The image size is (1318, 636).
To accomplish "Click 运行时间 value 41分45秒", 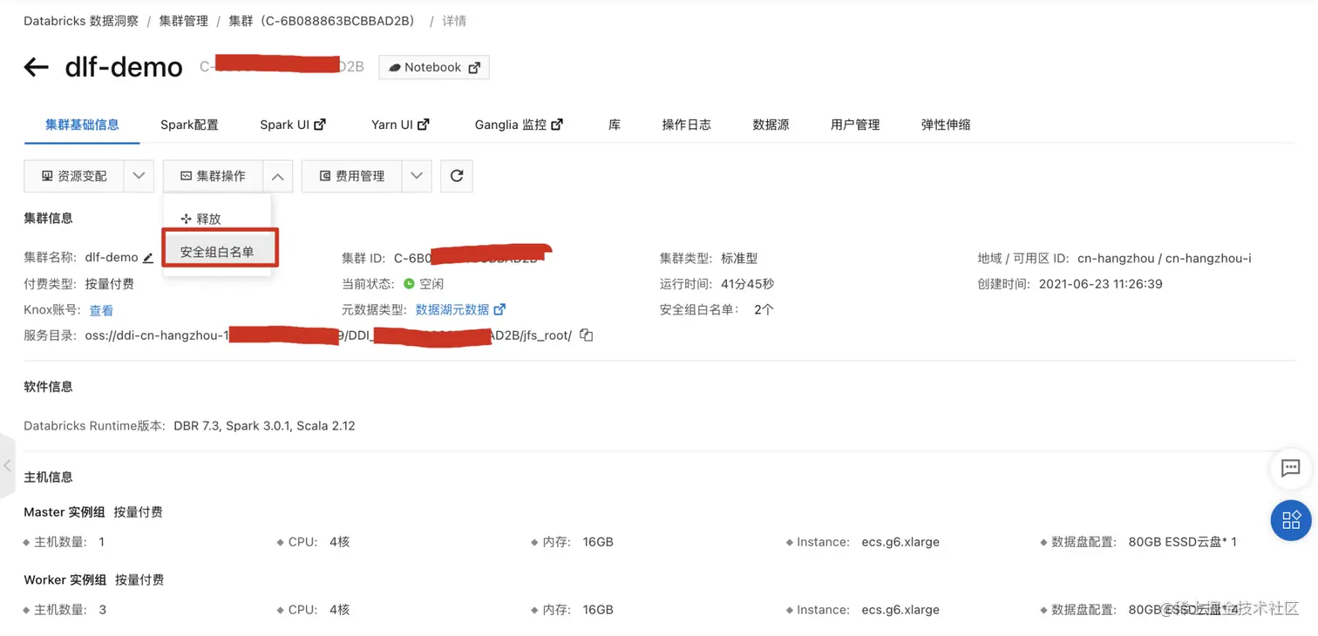I will pos(748,284).
